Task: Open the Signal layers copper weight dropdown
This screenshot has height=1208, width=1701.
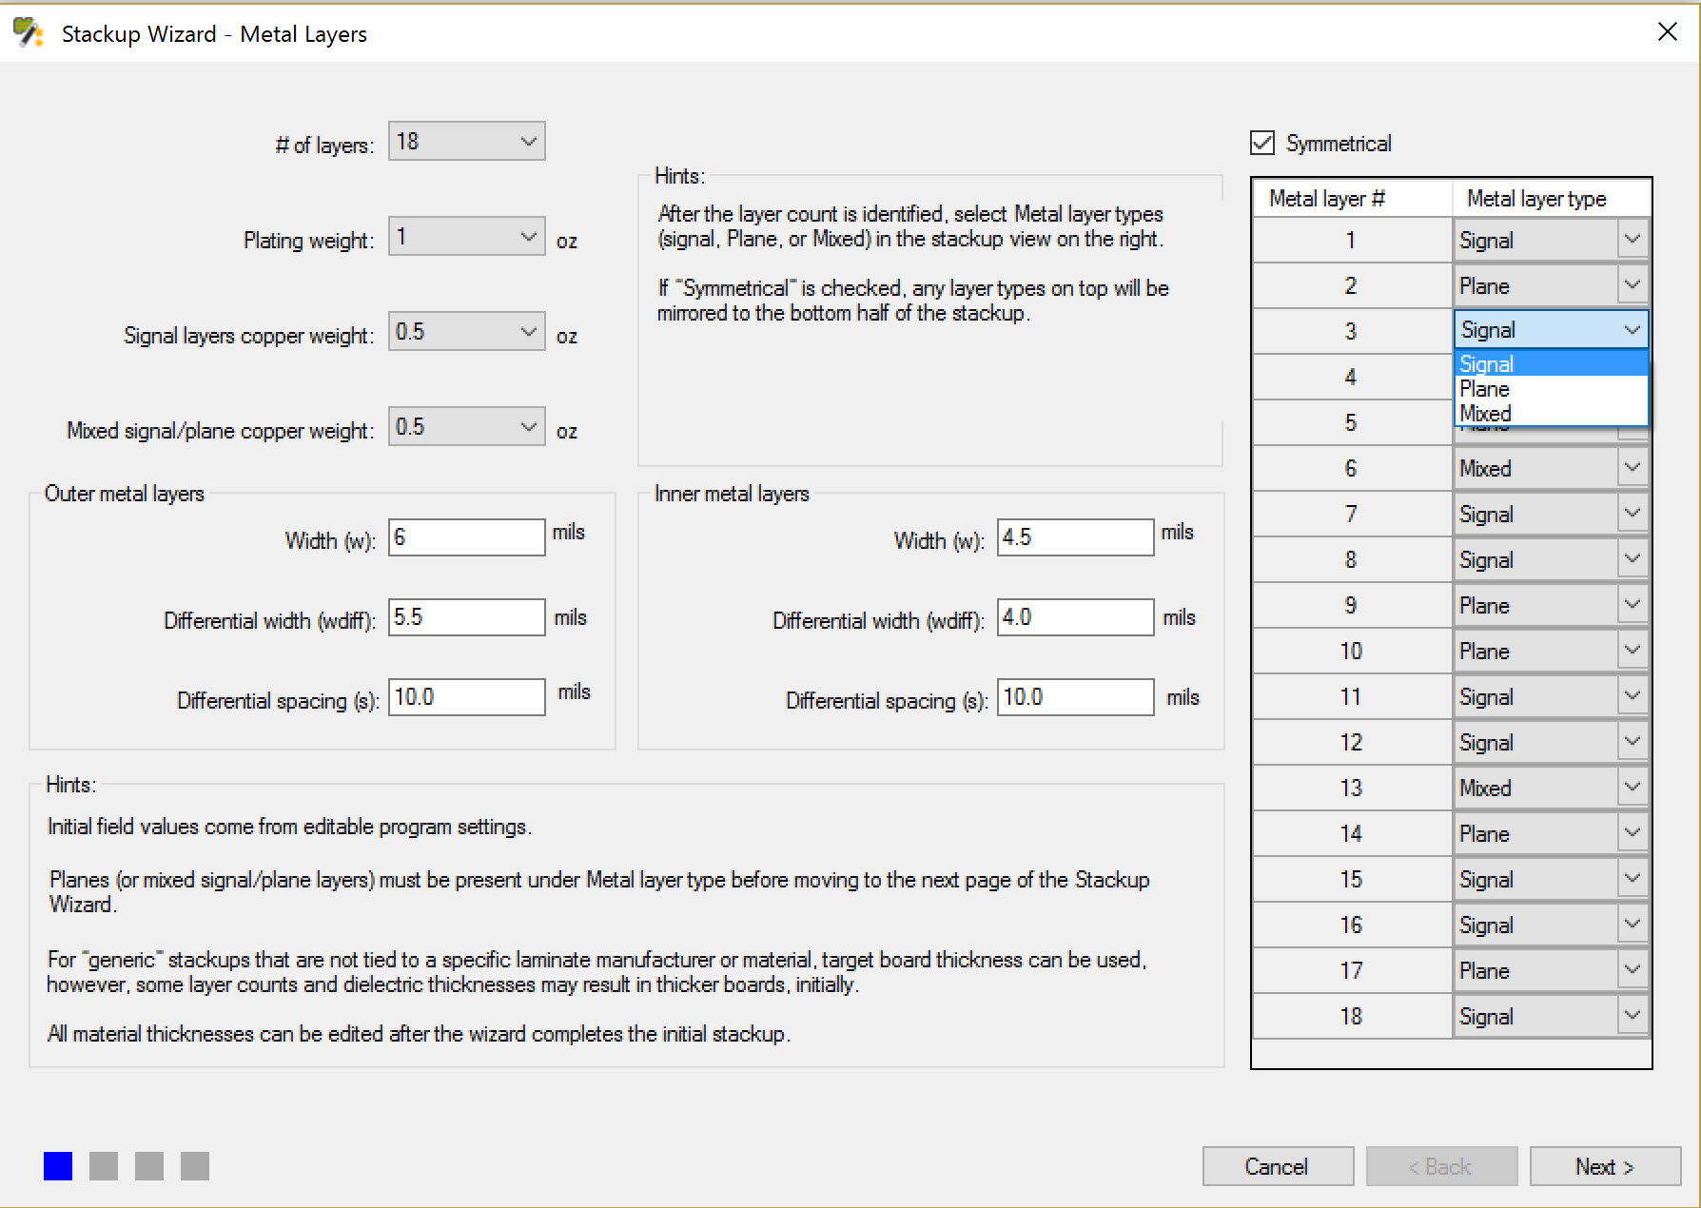Action: (466, 332)
